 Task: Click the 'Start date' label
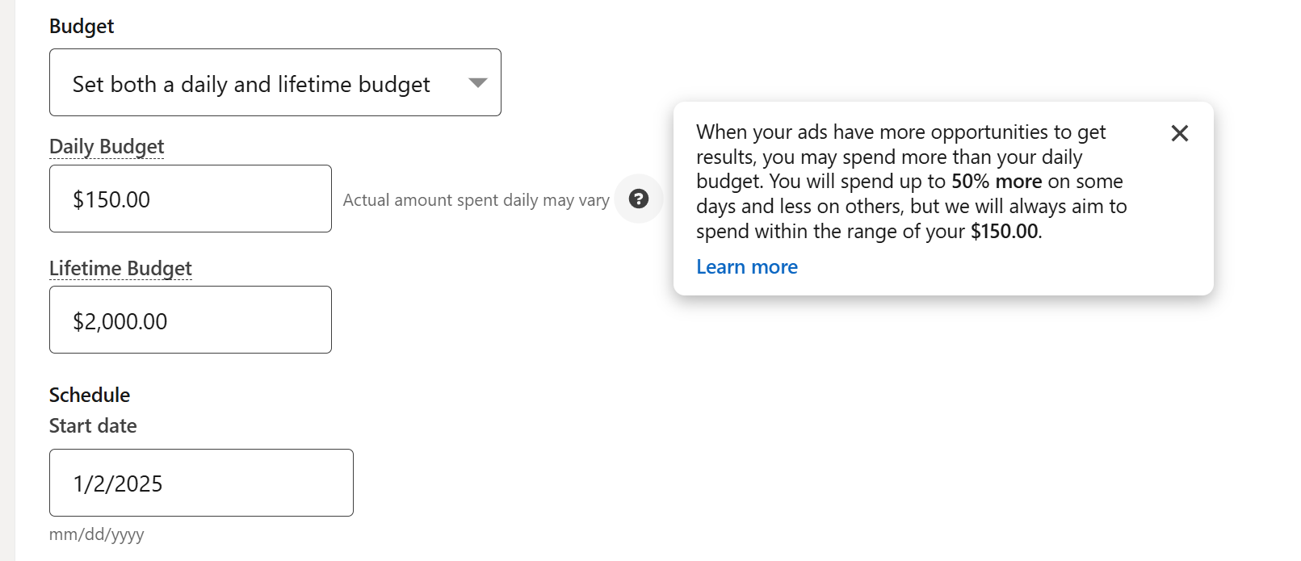(93, 425)
